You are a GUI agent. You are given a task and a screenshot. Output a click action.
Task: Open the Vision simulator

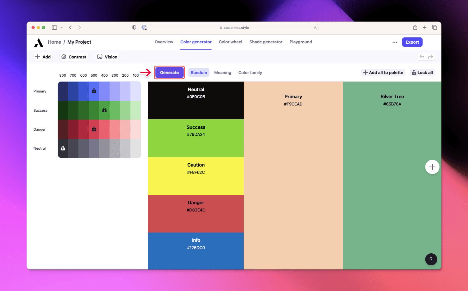[x=107, y=57]
